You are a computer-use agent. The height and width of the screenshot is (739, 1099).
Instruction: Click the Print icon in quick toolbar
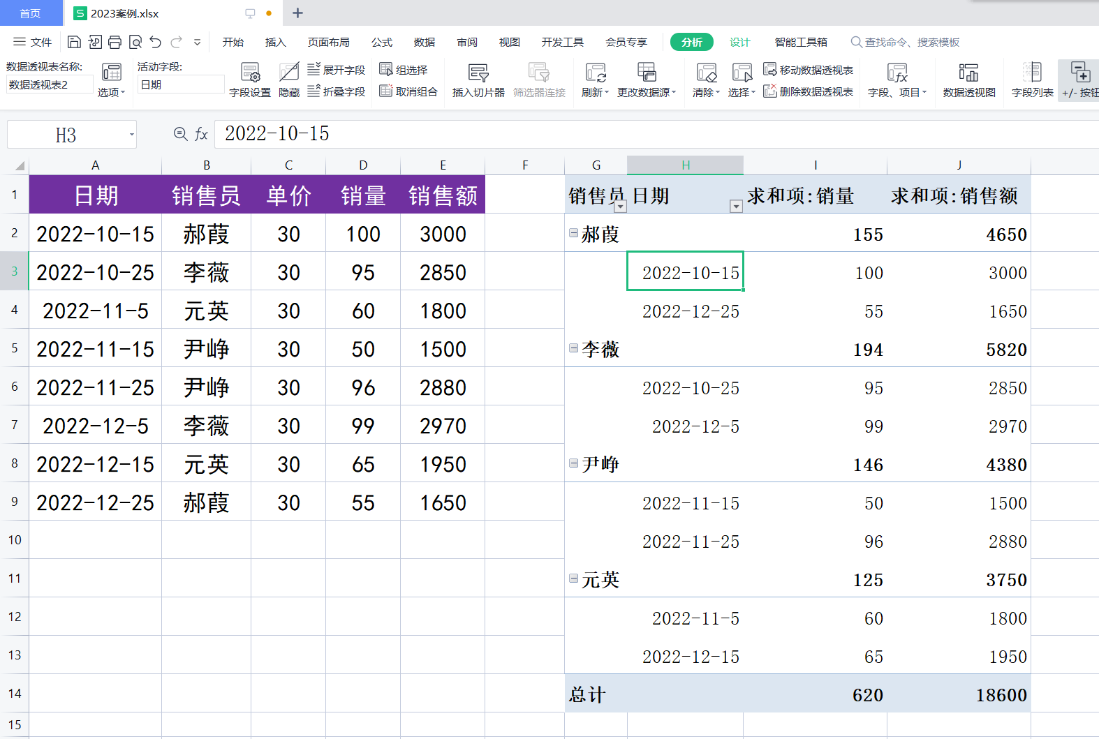pos(115,42)
